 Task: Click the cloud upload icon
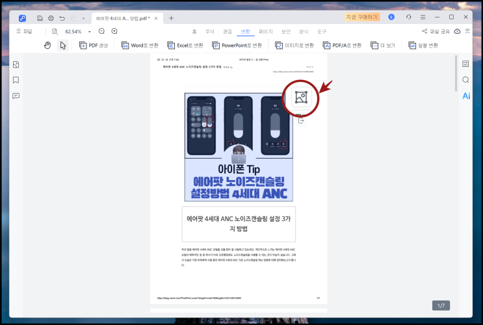tap(458, 31)
